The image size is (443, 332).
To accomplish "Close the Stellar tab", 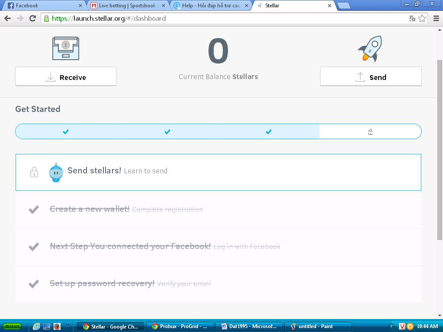I will [329, 6].
